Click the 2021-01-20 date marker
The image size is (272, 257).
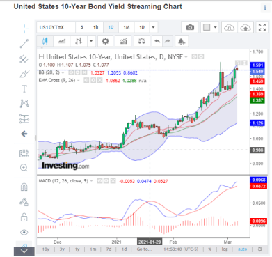point(150,242)
